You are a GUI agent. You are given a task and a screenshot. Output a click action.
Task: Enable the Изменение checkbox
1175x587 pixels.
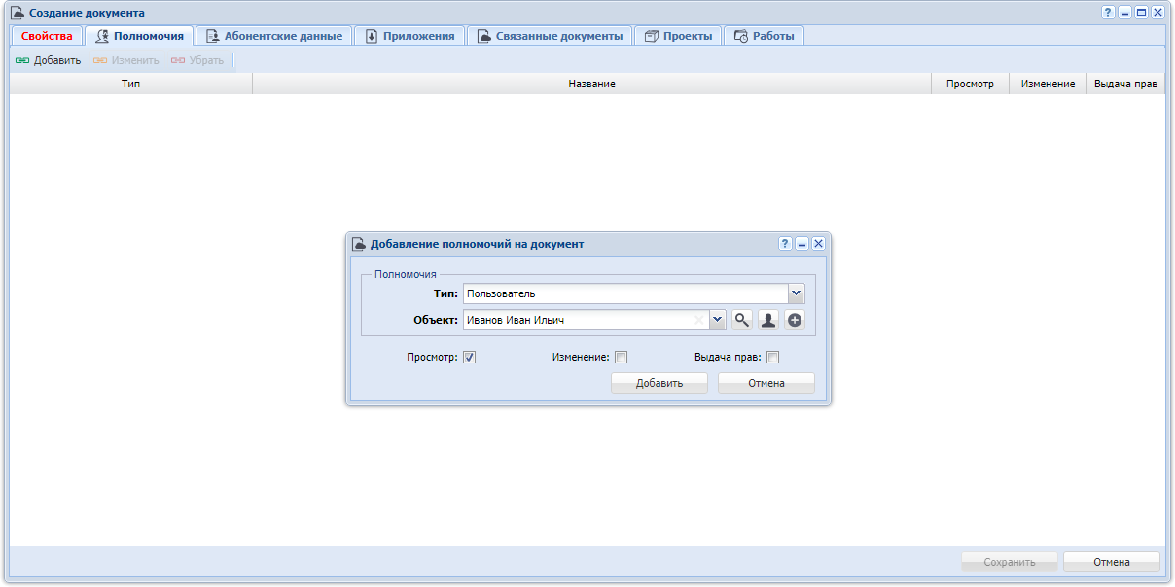[x=621, y=357]
